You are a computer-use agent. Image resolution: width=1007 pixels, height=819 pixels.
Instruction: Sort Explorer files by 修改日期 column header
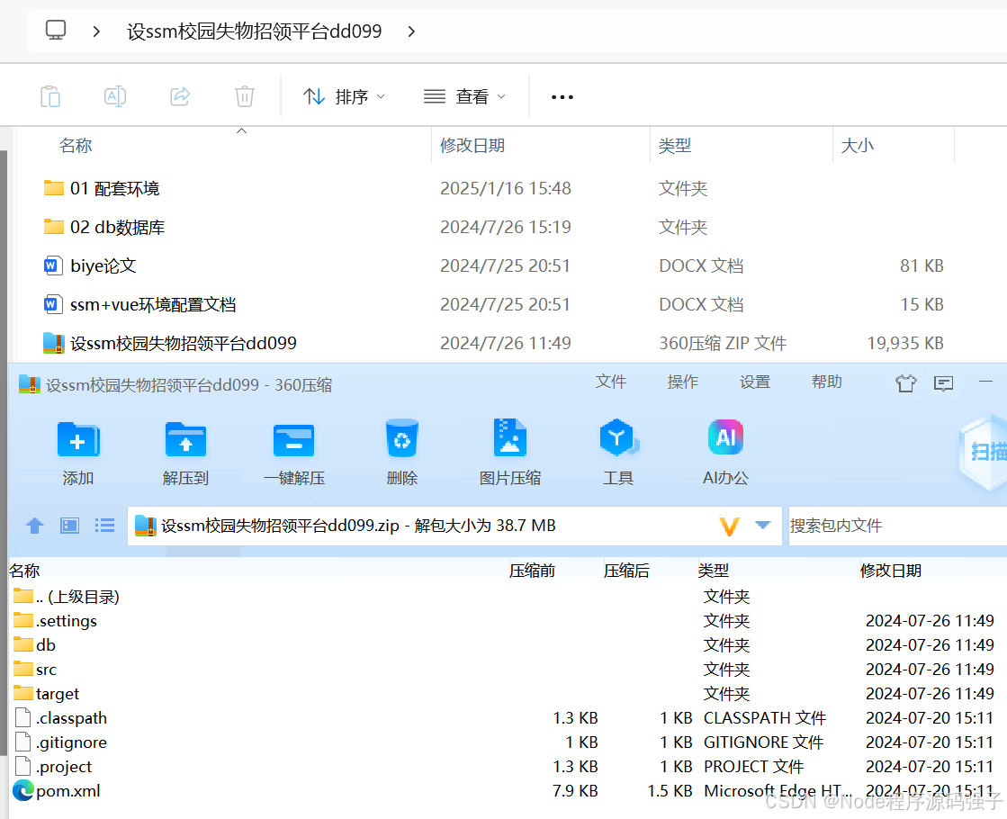(472, 146)
